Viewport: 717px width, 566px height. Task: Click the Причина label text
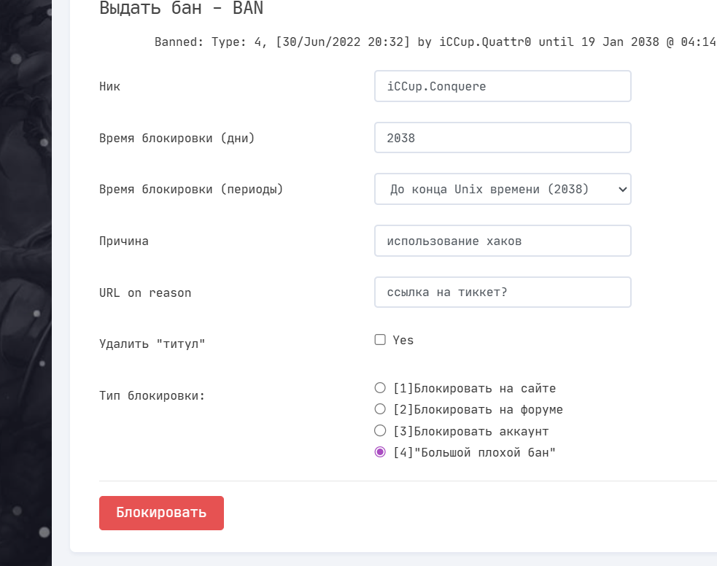[x=124, y=241]
